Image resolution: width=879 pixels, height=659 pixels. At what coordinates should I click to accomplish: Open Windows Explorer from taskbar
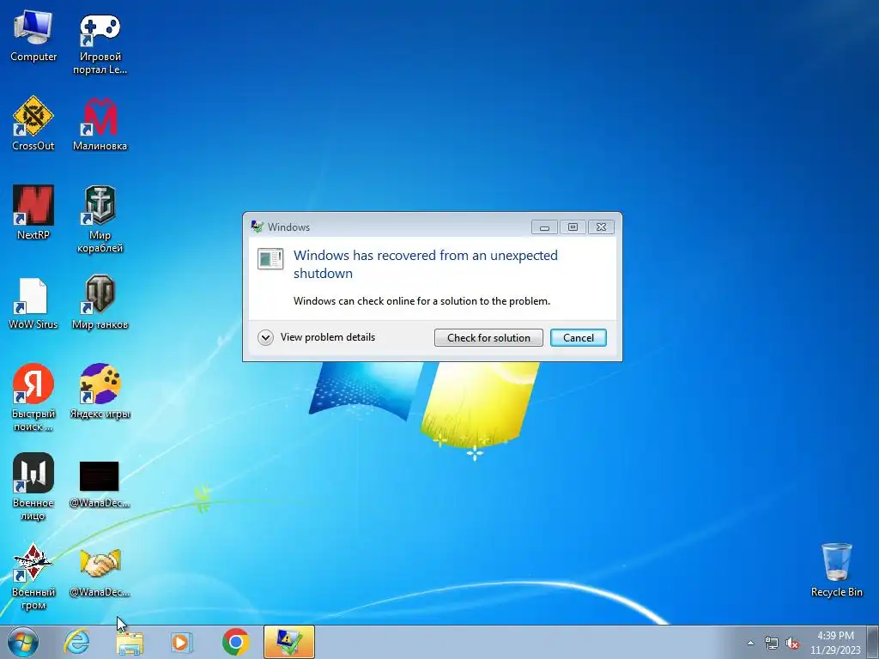click(130, 642)
